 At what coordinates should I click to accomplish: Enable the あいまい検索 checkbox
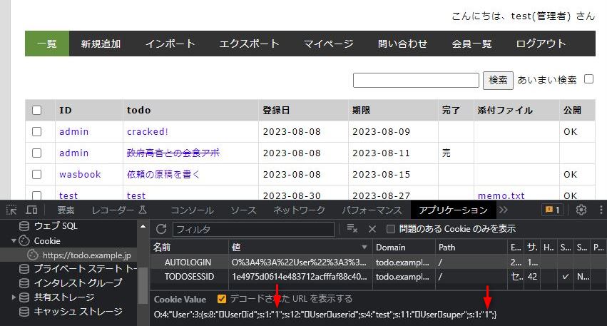[x=588, y=79]
